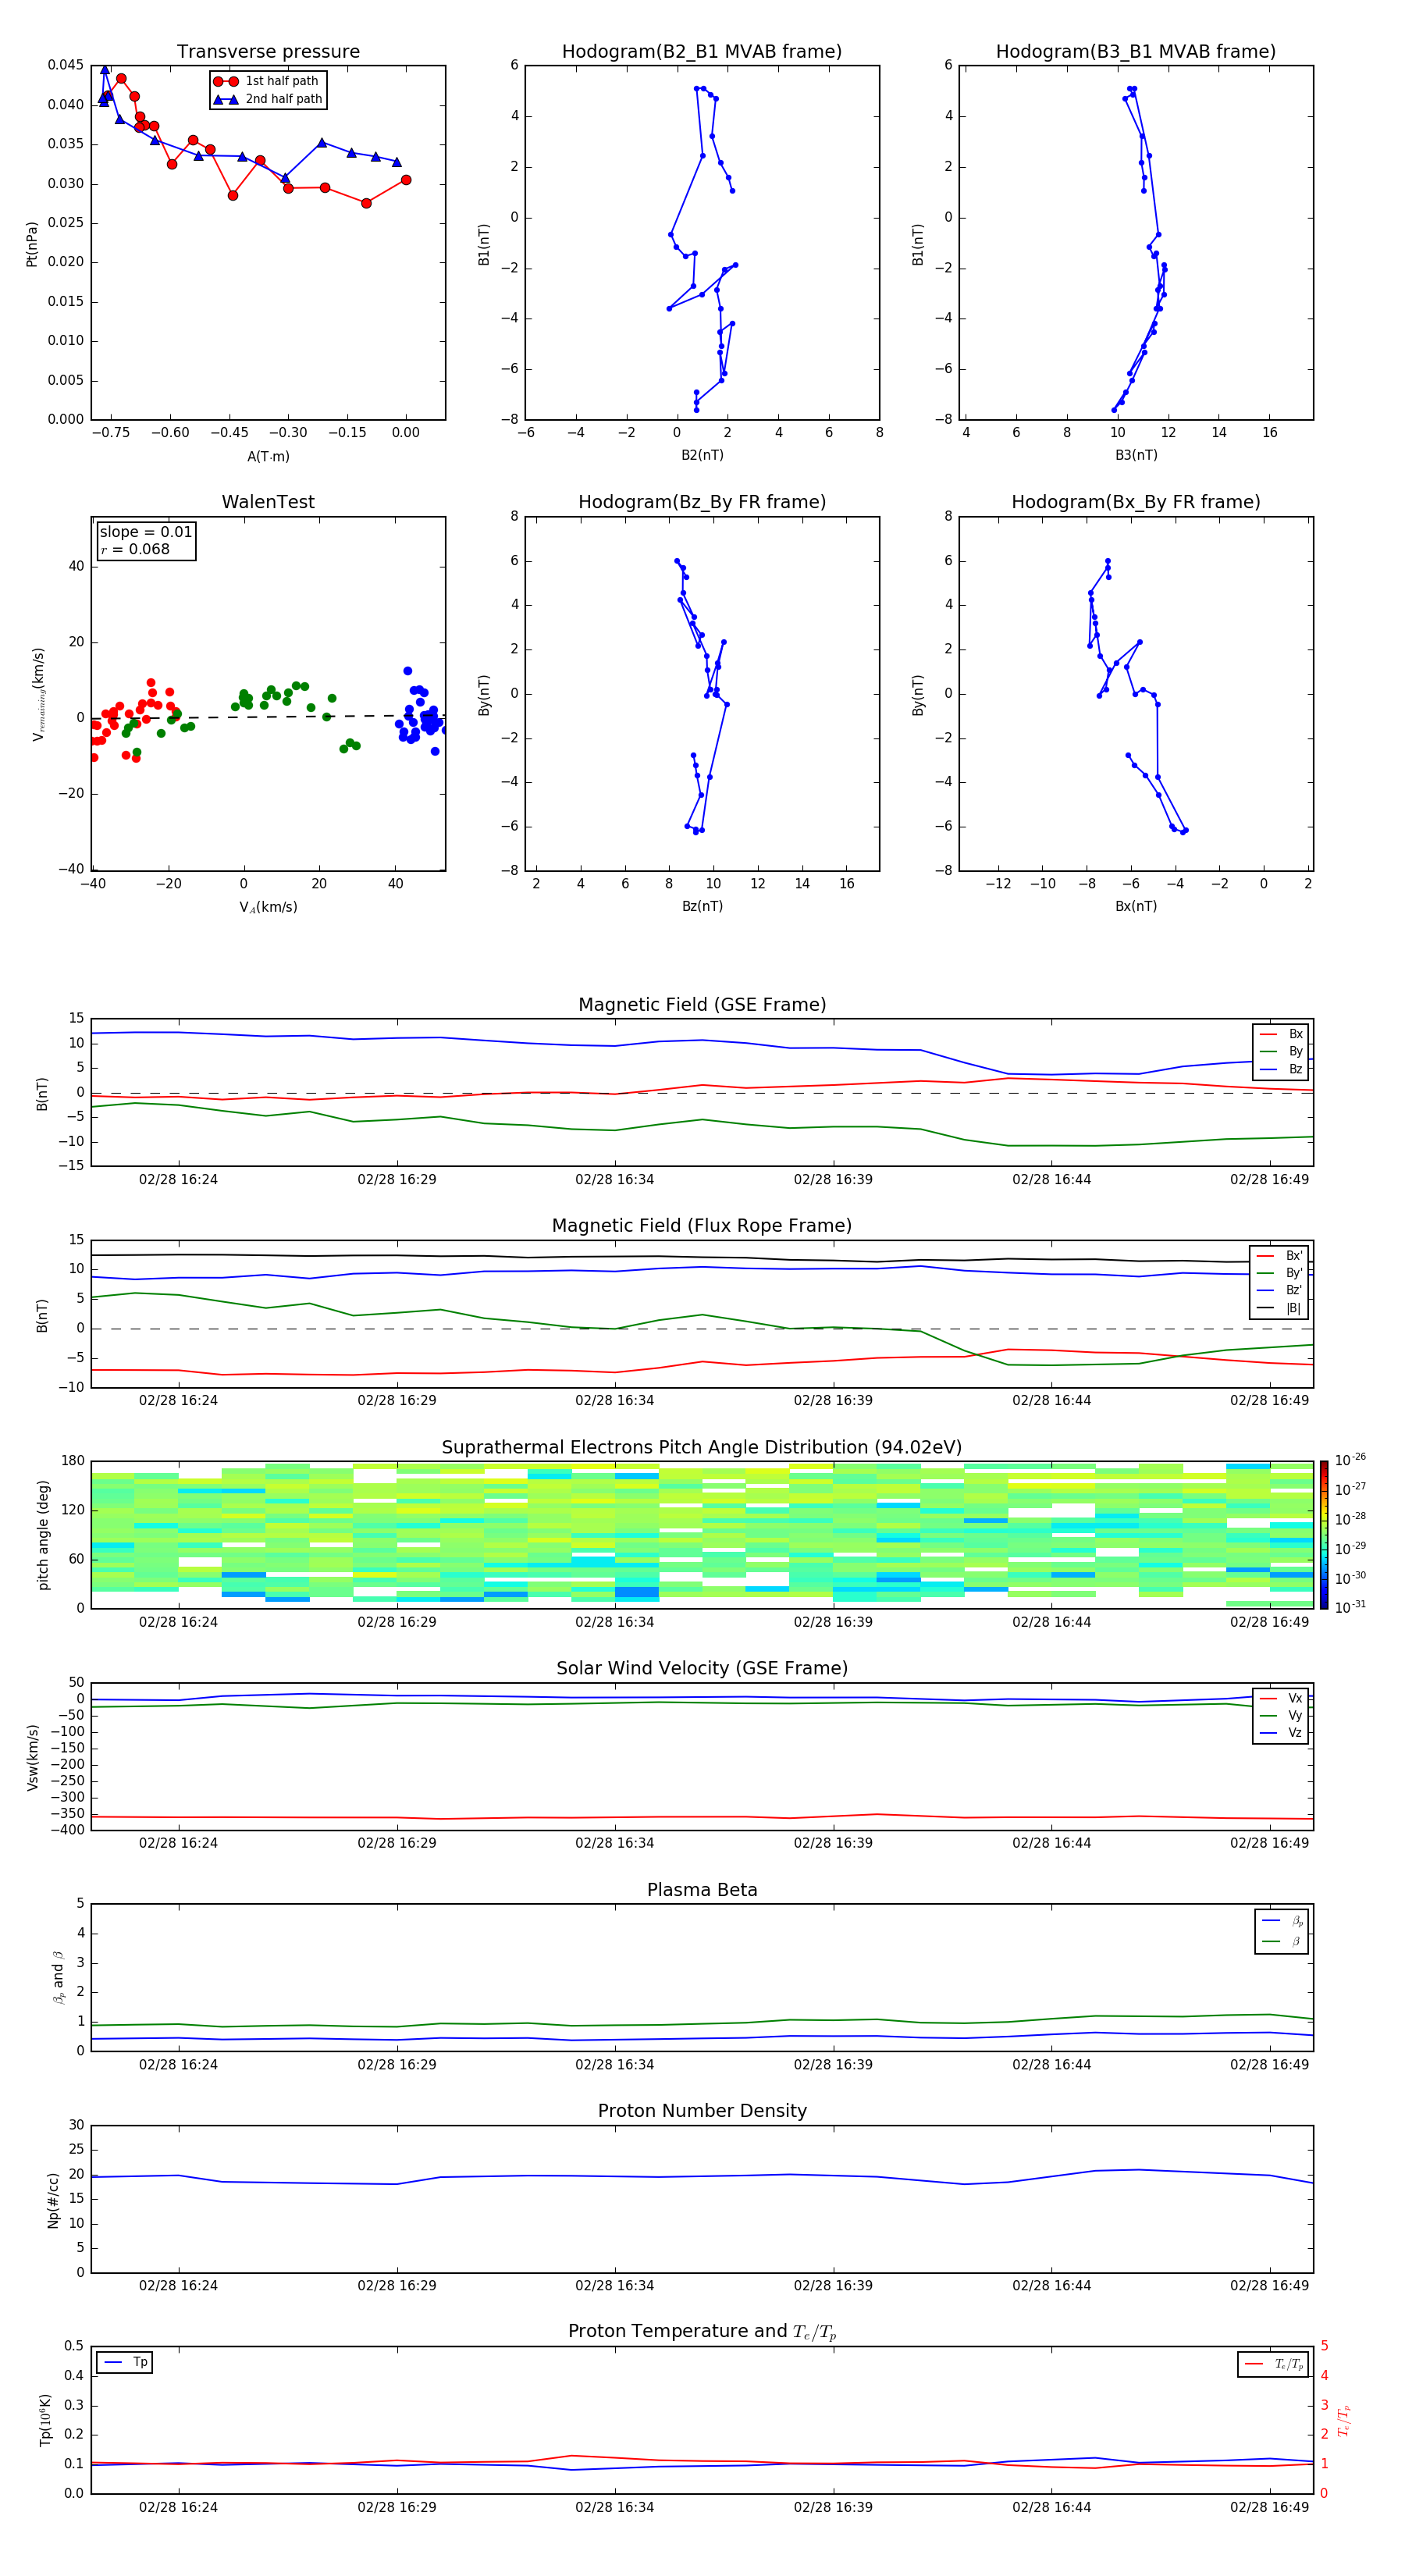Click the 'slope = 0.01' annotation box
Image resolution: width=1405 pixels, height=2576 pixels.
146,541
